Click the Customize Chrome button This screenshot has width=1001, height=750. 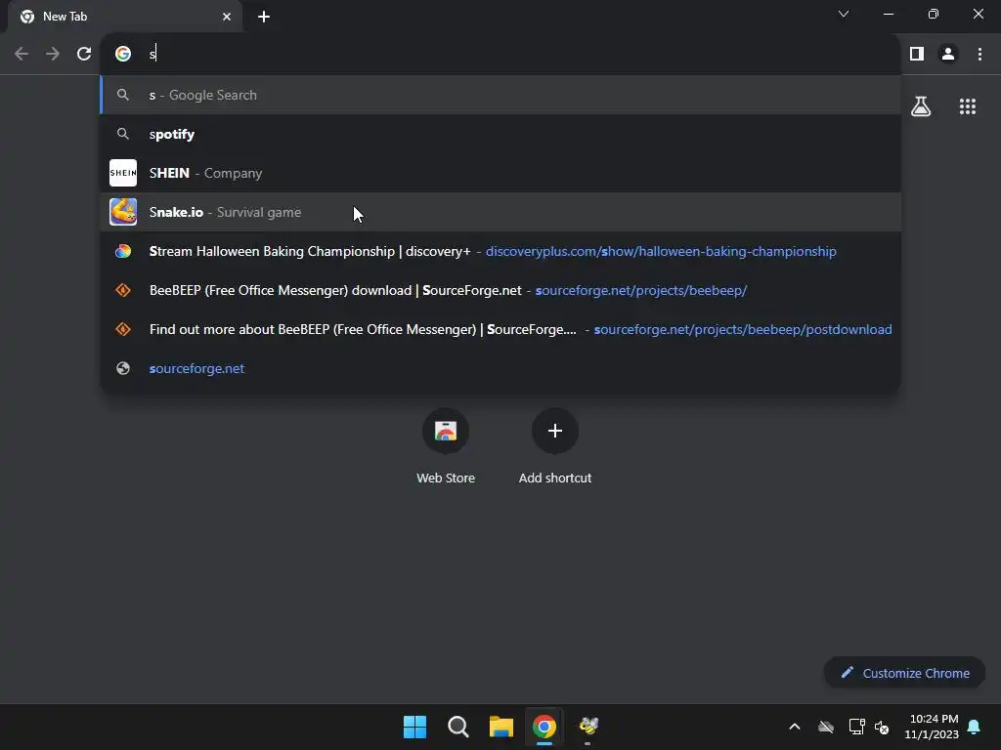[904, 673]
